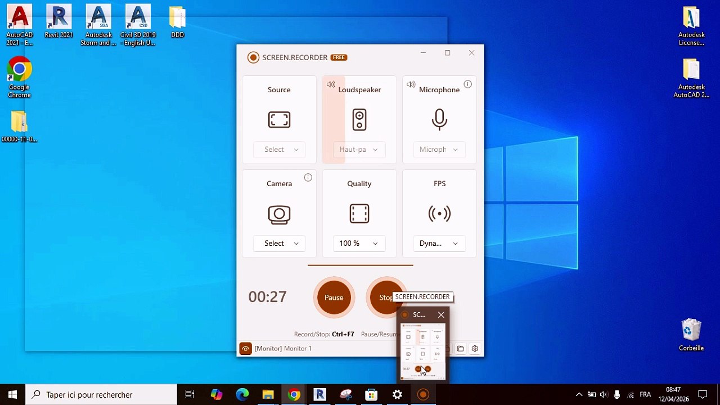The image size is (720, 405).
Task: Select the 00000-11-0... folder on desktop
Action: point(19,127)
